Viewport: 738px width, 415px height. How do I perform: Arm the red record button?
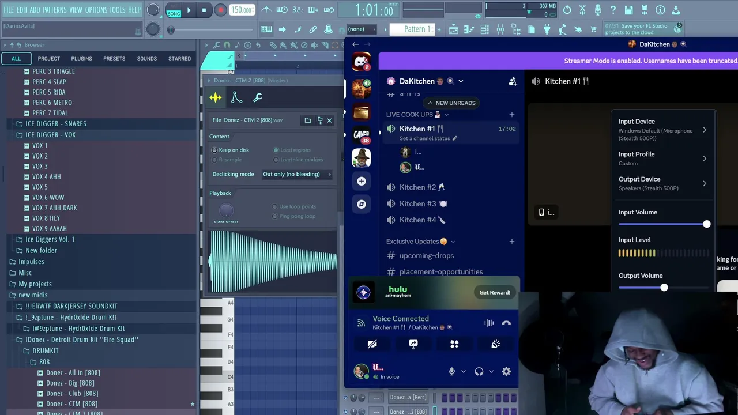coord(220,10)
